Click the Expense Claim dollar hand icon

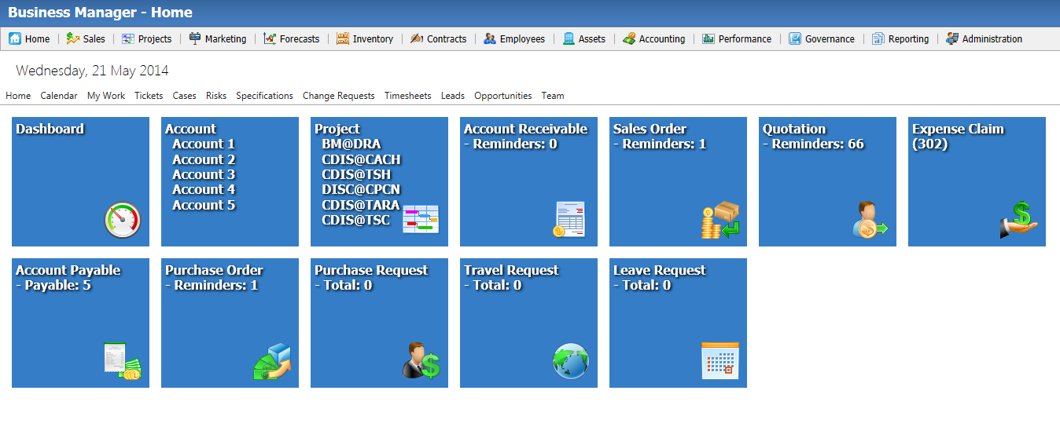tap(1019, 220)
